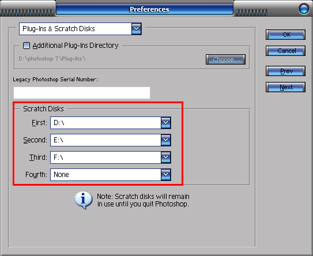Image resolution: width=313 pixels, height=256 pixels.
Task: Click the Choose... button for plug-ins directory
Action: pos(225,59)
